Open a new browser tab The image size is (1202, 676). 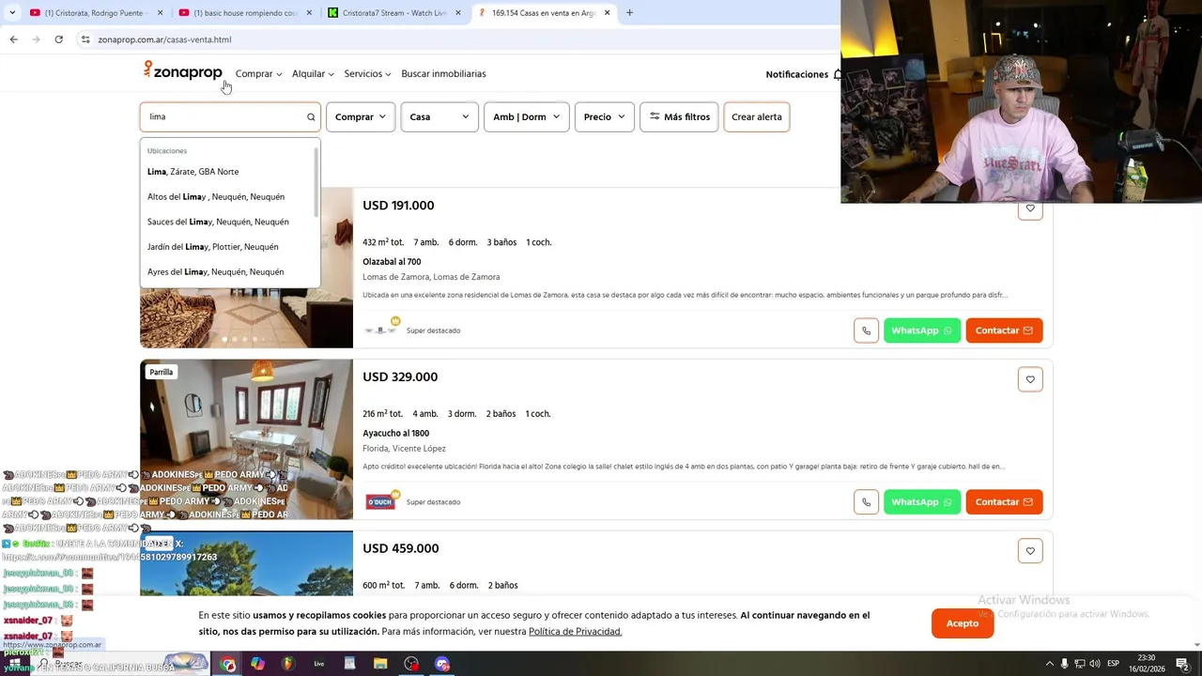(629, 13)
